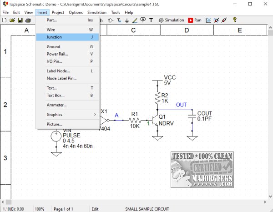
Task: Select transistor Q1 NDRV symbol
Action: (155, 121)
